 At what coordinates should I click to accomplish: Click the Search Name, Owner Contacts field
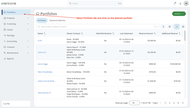[x=98, y=27]
